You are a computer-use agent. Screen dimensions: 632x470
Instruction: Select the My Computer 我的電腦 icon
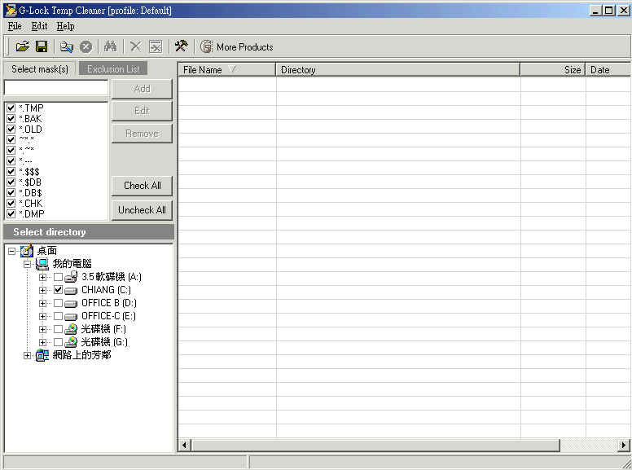[42, 264]
